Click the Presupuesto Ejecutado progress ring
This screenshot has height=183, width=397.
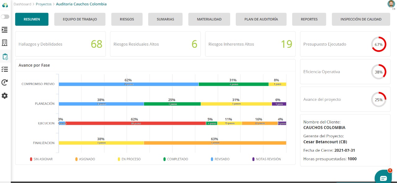pos(379,44)
